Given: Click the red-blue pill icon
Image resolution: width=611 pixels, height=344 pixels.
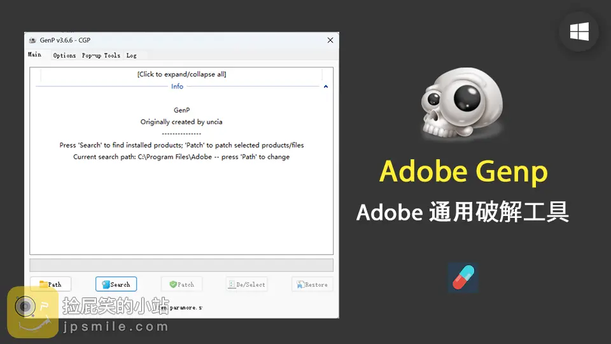Looking at the screenshot, I should click(463, 278).
